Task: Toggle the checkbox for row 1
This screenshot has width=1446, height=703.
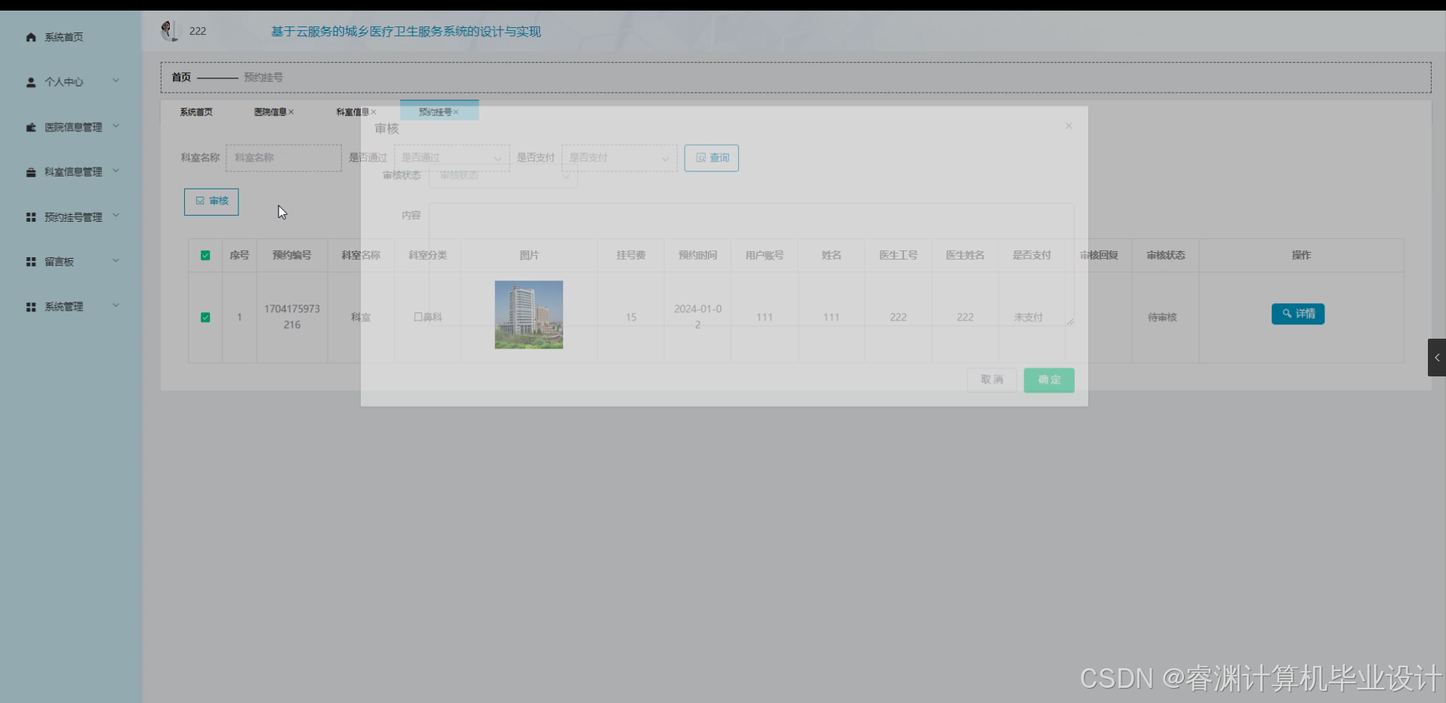Action: coord(205,318)
